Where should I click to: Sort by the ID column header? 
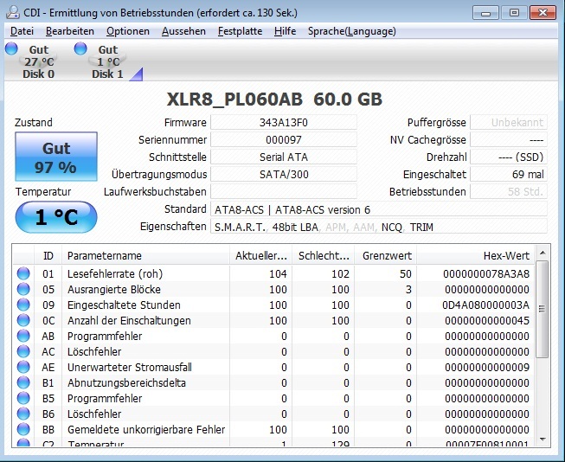(48, 255)
